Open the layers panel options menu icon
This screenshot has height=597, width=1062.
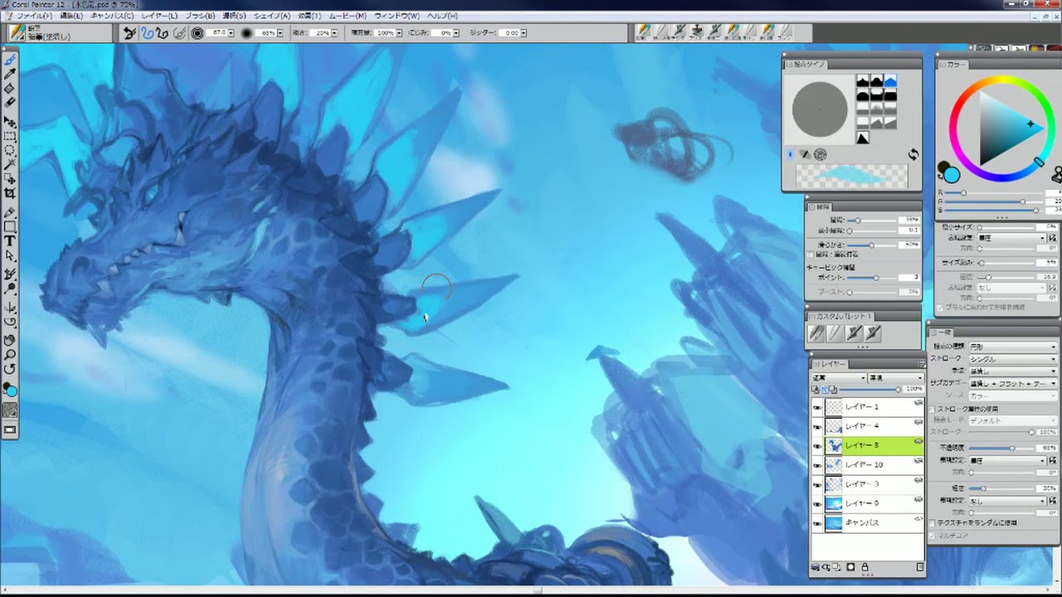click(x=921, y=364)
